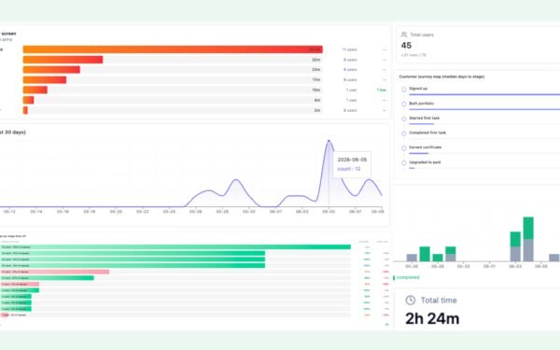This screenshot has width=560, height=350.
Task: Click the 10m orange time bar
Action: tap(35, 90)
